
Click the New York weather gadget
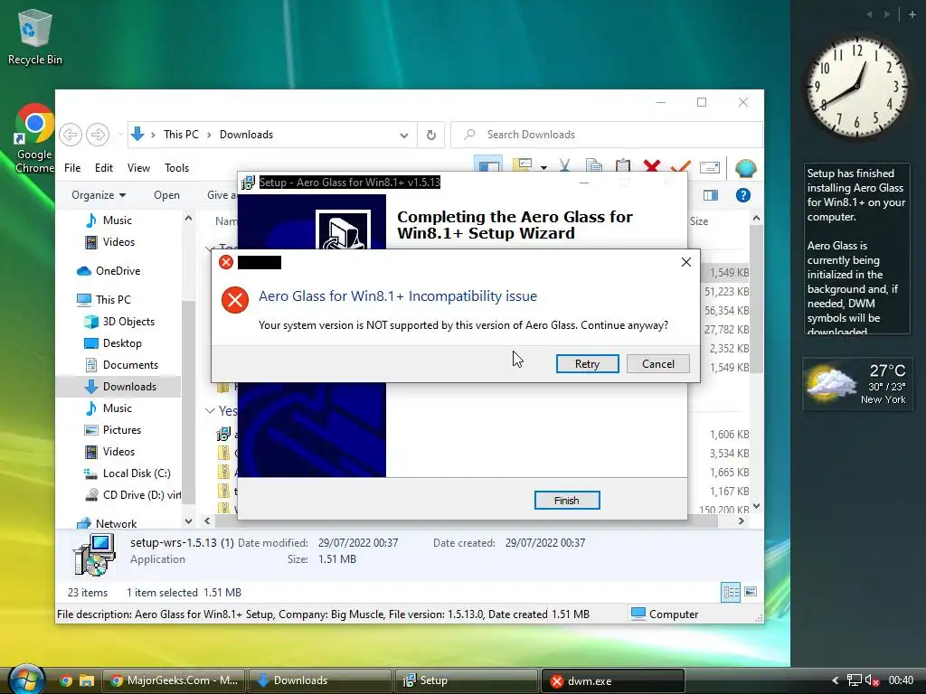pos(856,383)
